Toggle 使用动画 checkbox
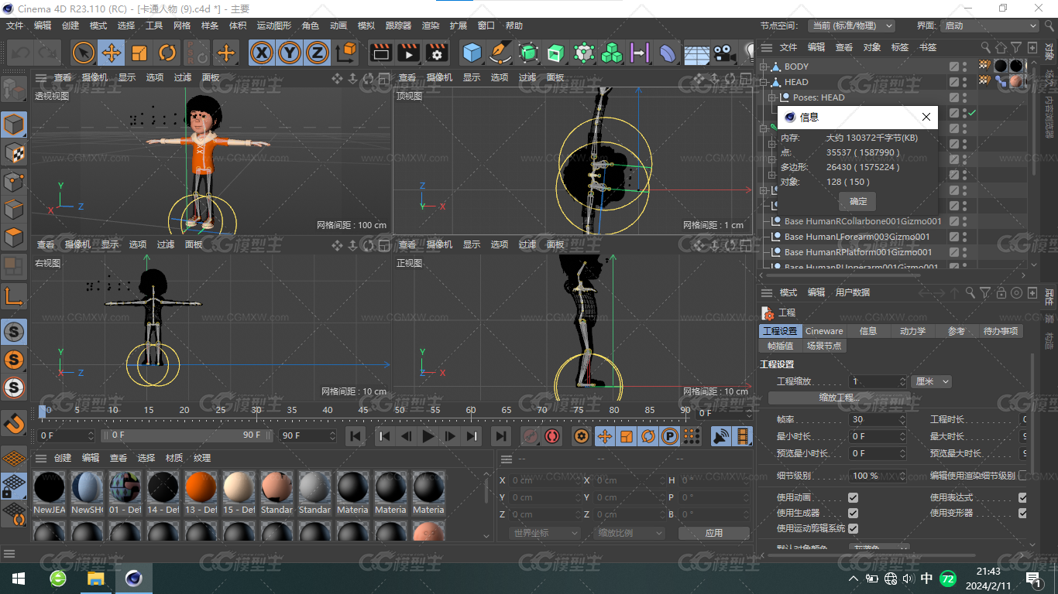 click(853, 497)
